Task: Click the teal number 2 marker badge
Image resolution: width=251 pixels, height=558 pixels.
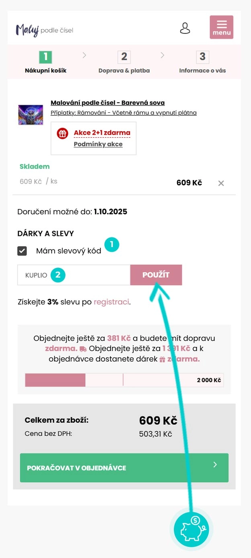Action: pos(58,275)
